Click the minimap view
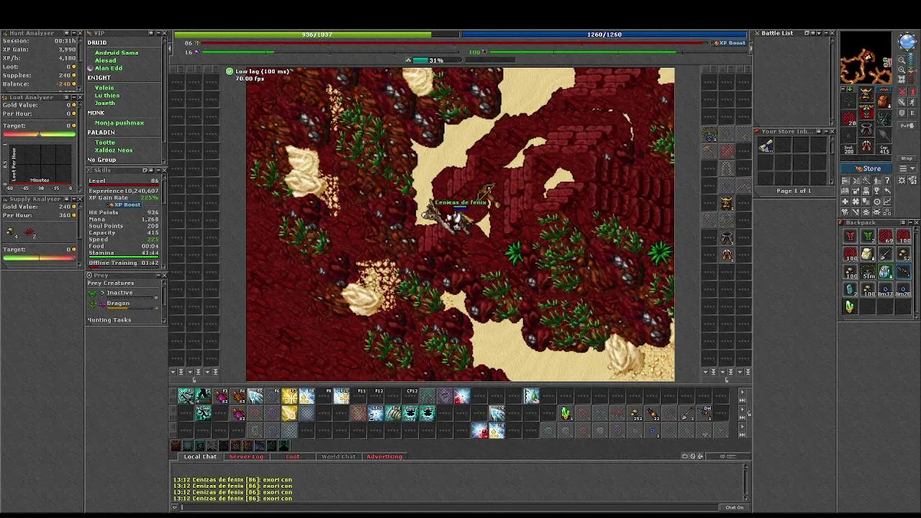 (866, 58)
